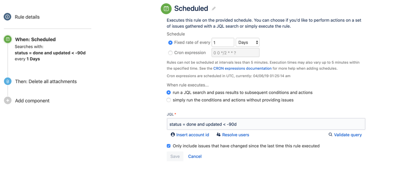Select simply run conditions without issues radio
Image resolution: width=397 pixels, height=177 pixels.
tap(168, 100)
